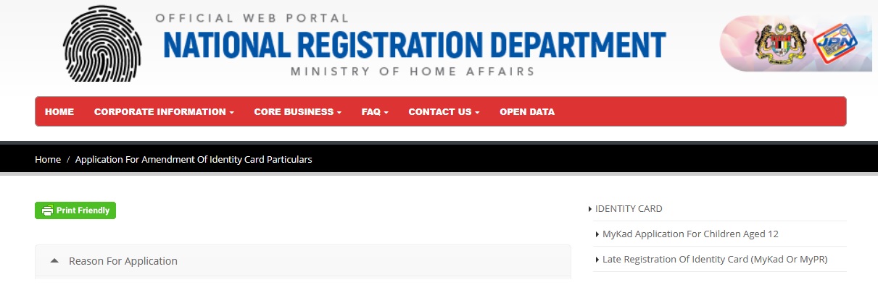Click the printer icon on Print Friendly
The height and width of the screenshot is (290, 878).
point(48,210)
